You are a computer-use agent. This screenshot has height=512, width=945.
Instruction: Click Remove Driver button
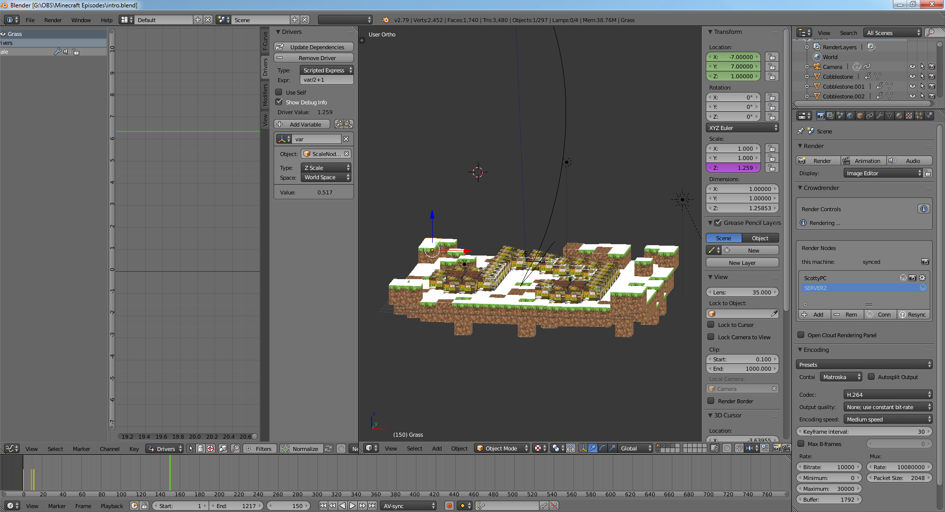pos(314,58)
